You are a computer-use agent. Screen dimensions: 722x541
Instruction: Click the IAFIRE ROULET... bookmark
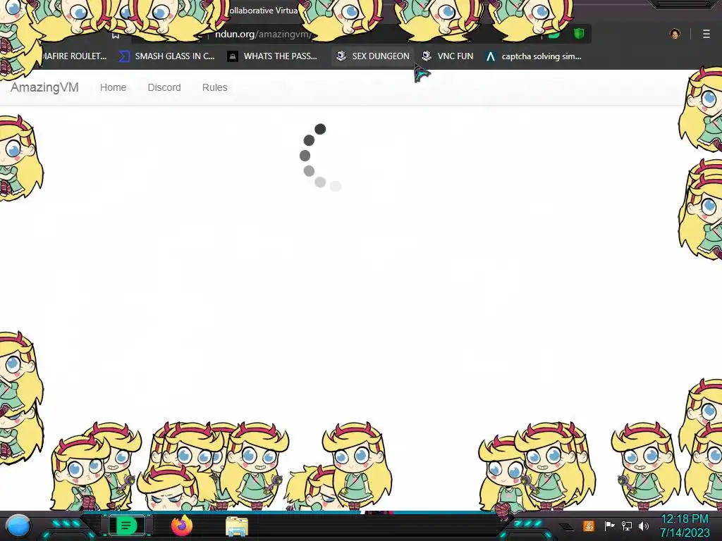coord(75,56)
